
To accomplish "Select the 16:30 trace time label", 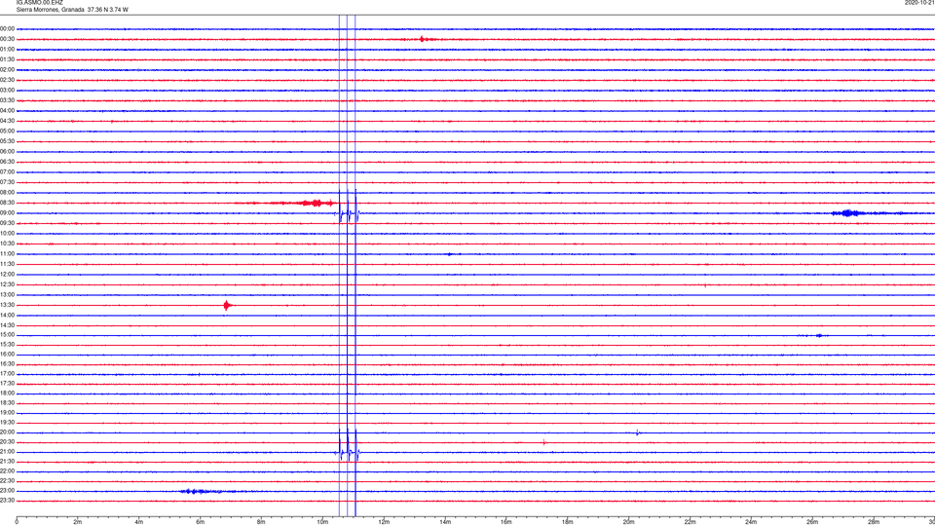I will 7,363.
